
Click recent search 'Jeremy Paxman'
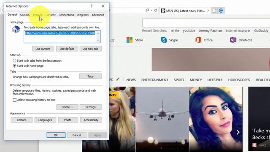tap(211, 31)
